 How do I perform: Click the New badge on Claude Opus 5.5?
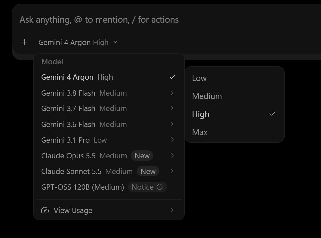coord(142,156)
